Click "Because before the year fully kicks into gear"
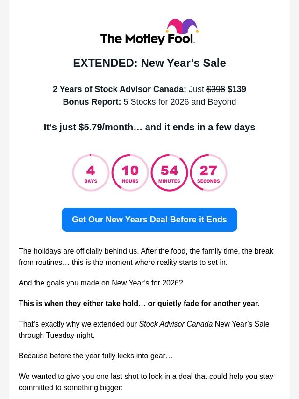 coord(96,356)
